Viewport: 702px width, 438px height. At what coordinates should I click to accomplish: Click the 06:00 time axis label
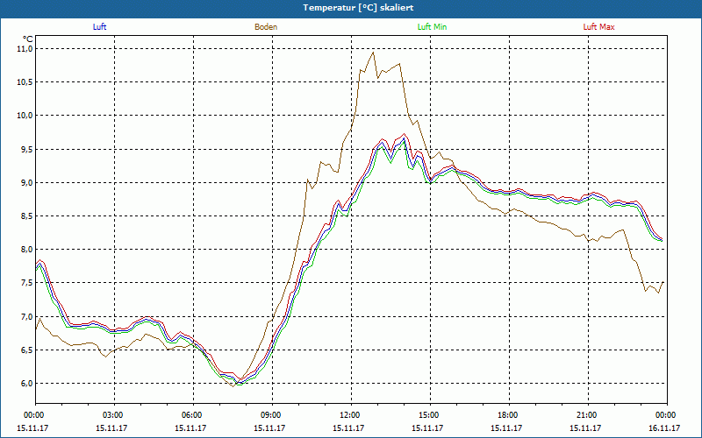192,414
